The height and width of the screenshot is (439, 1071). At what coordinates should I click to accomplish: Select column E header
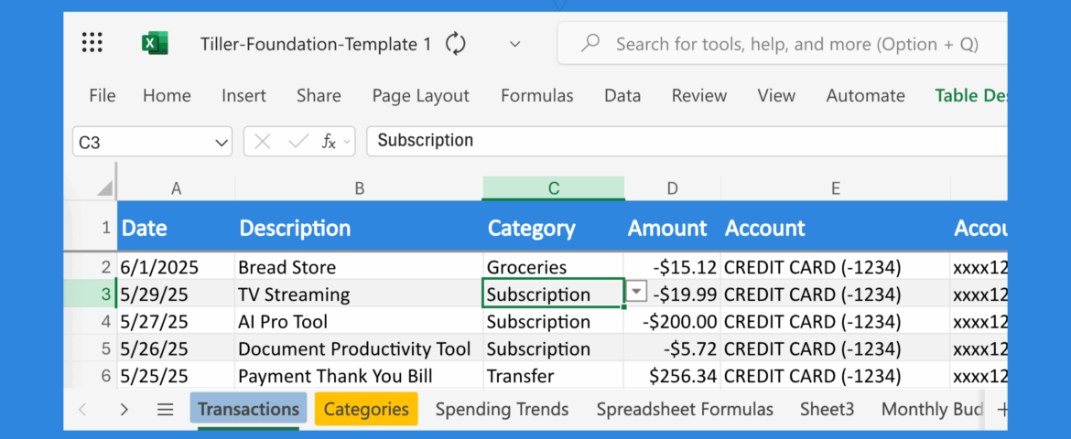coord(836,188)
